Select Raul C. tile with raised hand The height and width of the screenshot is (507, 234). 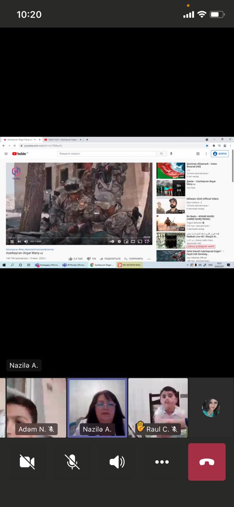point(158,408)
